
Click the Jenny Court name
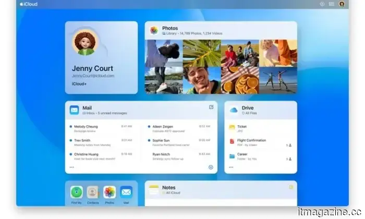point(92,68)
